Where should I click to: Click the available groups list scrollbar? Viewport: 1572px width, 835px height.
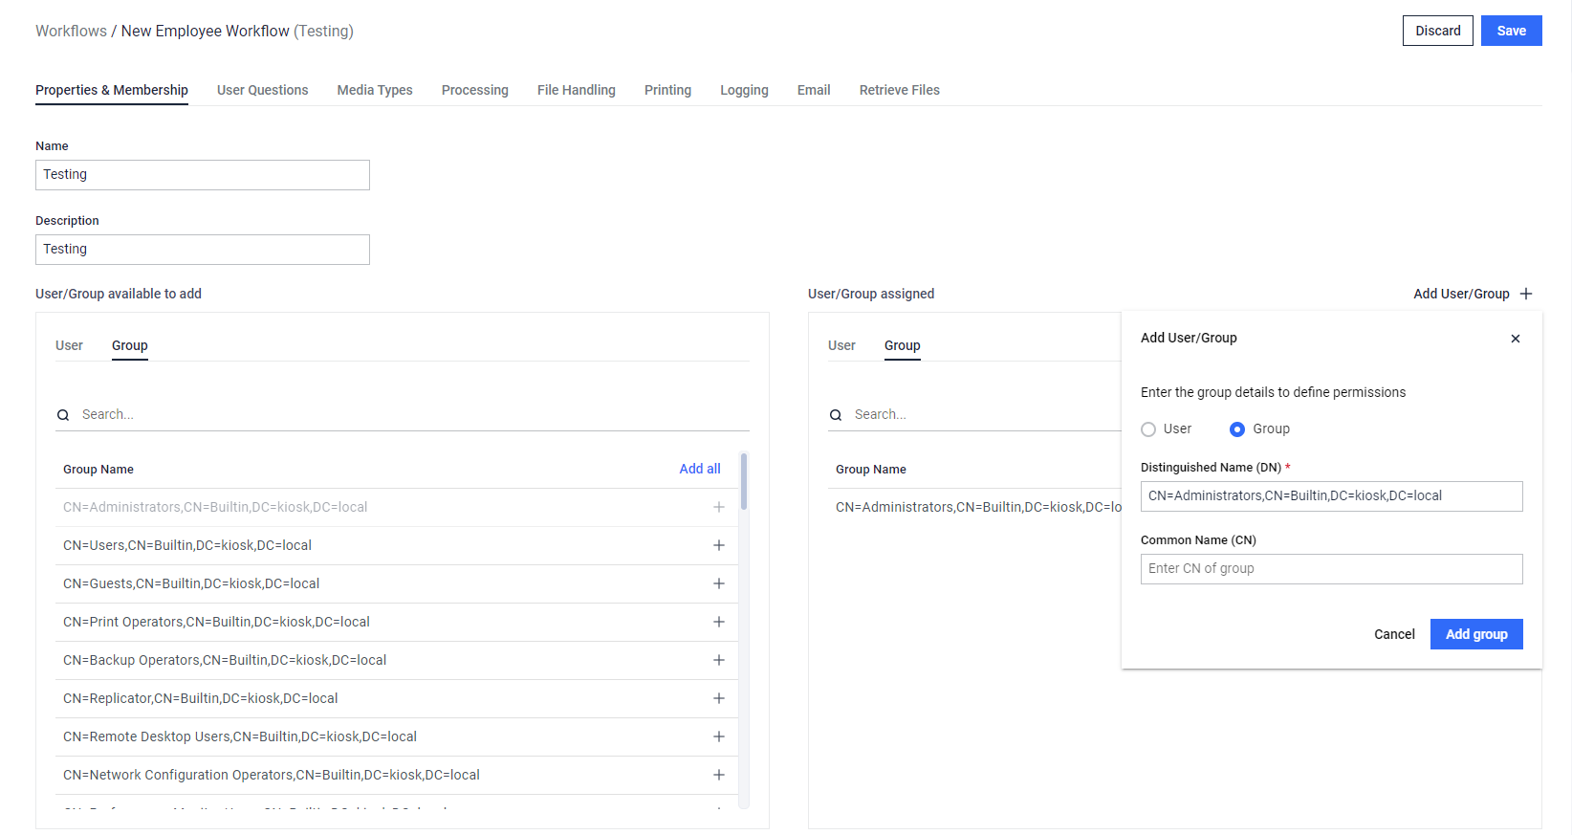(744, 481)
